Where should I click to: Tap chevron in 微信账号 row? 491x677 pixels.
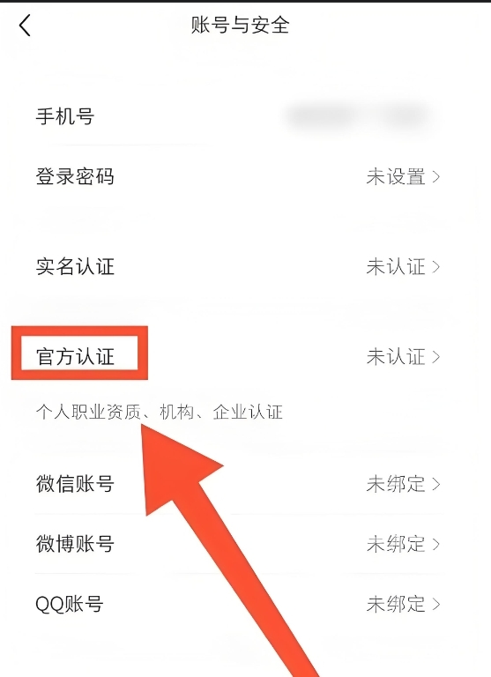point(435,484)
